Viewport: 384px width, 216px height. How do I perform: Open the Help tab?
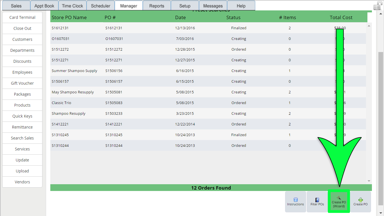click(241, 6)
